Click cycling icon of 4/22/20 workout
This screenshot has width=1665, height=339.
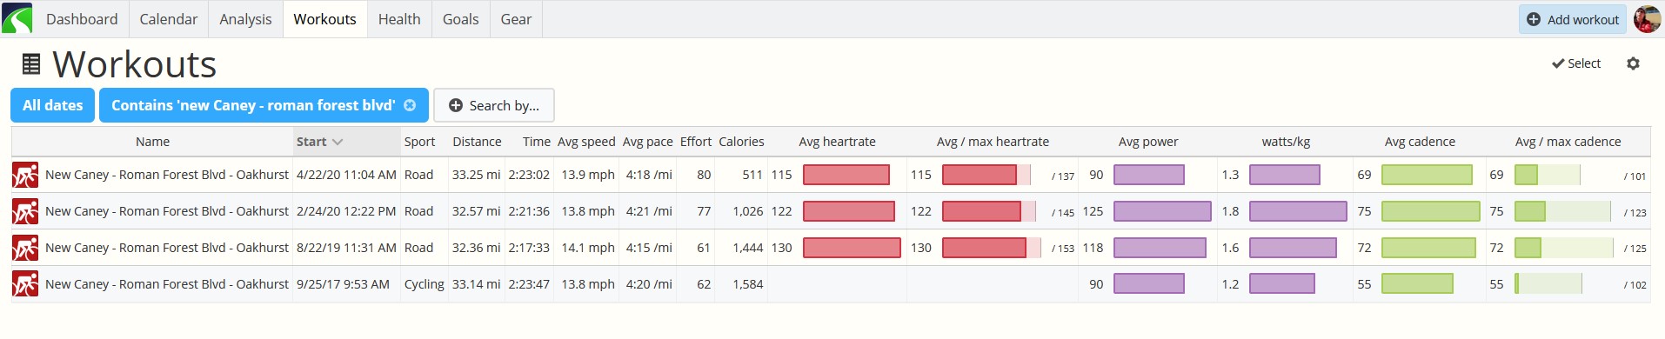point(25,175)
